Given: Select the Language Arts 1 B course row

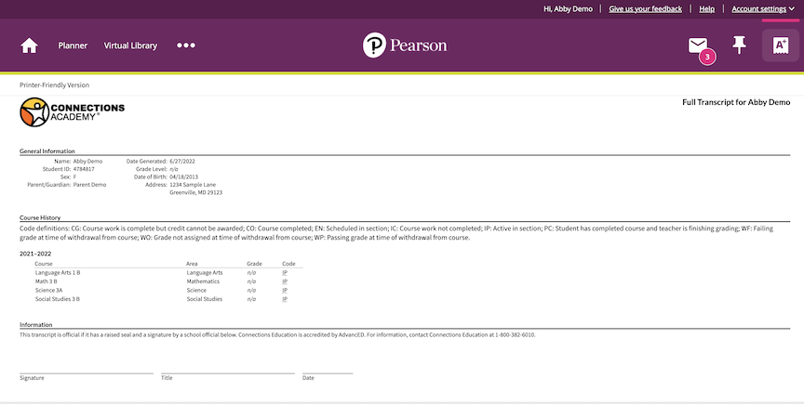Looking at the screenshot, I should (x=58, y=273).
